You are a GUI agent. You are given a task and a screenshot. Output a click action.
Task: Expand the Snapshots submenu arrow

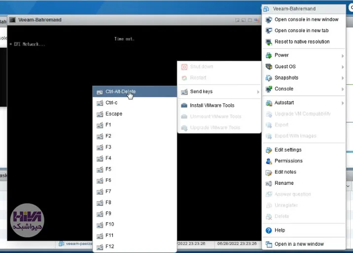pos(343,78)
